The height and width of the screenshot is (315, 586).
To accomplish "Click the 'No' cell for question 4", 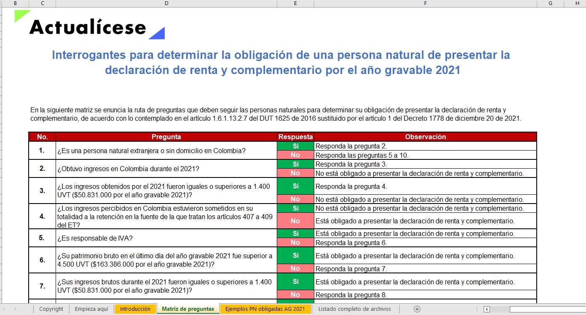I will tap(295, 221).
